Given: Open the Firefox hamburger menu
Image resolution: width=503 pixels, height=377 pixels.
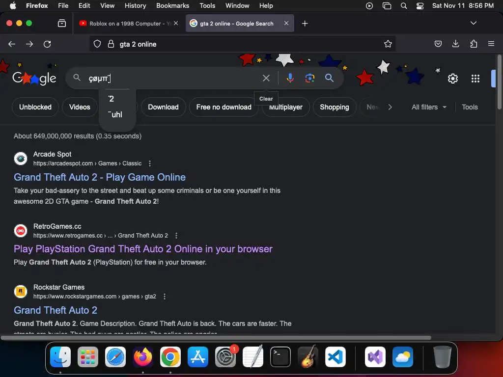Looking at the screenshot, I should pos(491,44).
